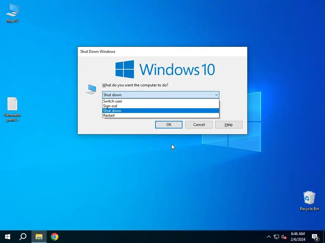Image resolution: width=325 pixels, height=243 pixels.
Task: Open taskbar search magnifier
Action: tap(23, 237)
